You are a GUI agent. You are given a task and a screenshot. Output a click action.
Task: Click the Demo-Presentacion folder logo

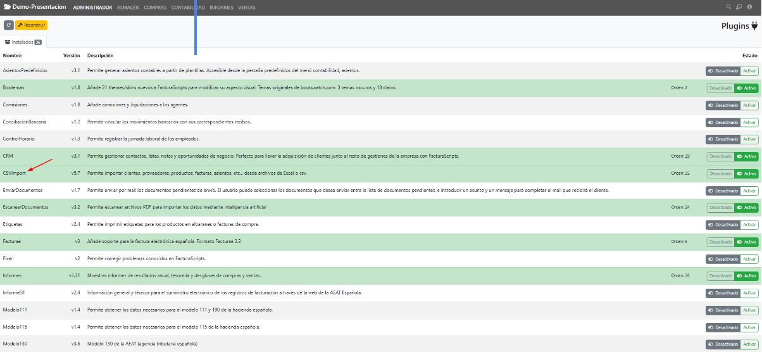coord(8,8)
